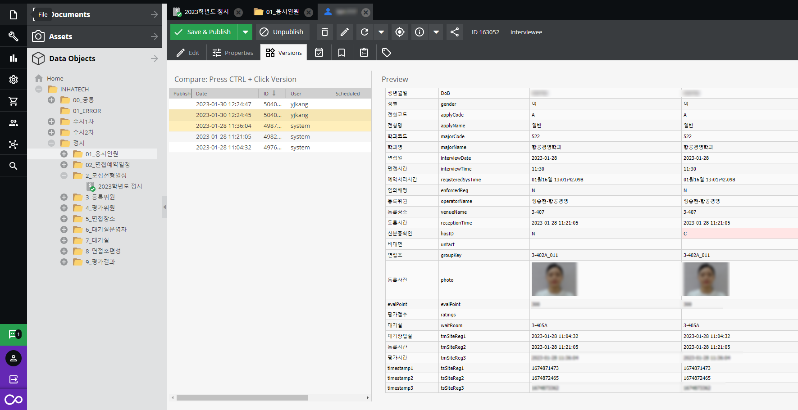
Task: Click the Save & Publish button
Action: tap(204, 32)
